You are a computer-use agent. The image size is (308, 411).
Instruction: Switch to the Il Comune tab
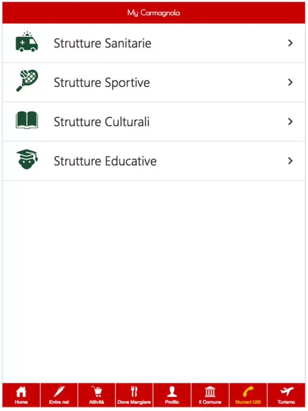coord(210,395)
